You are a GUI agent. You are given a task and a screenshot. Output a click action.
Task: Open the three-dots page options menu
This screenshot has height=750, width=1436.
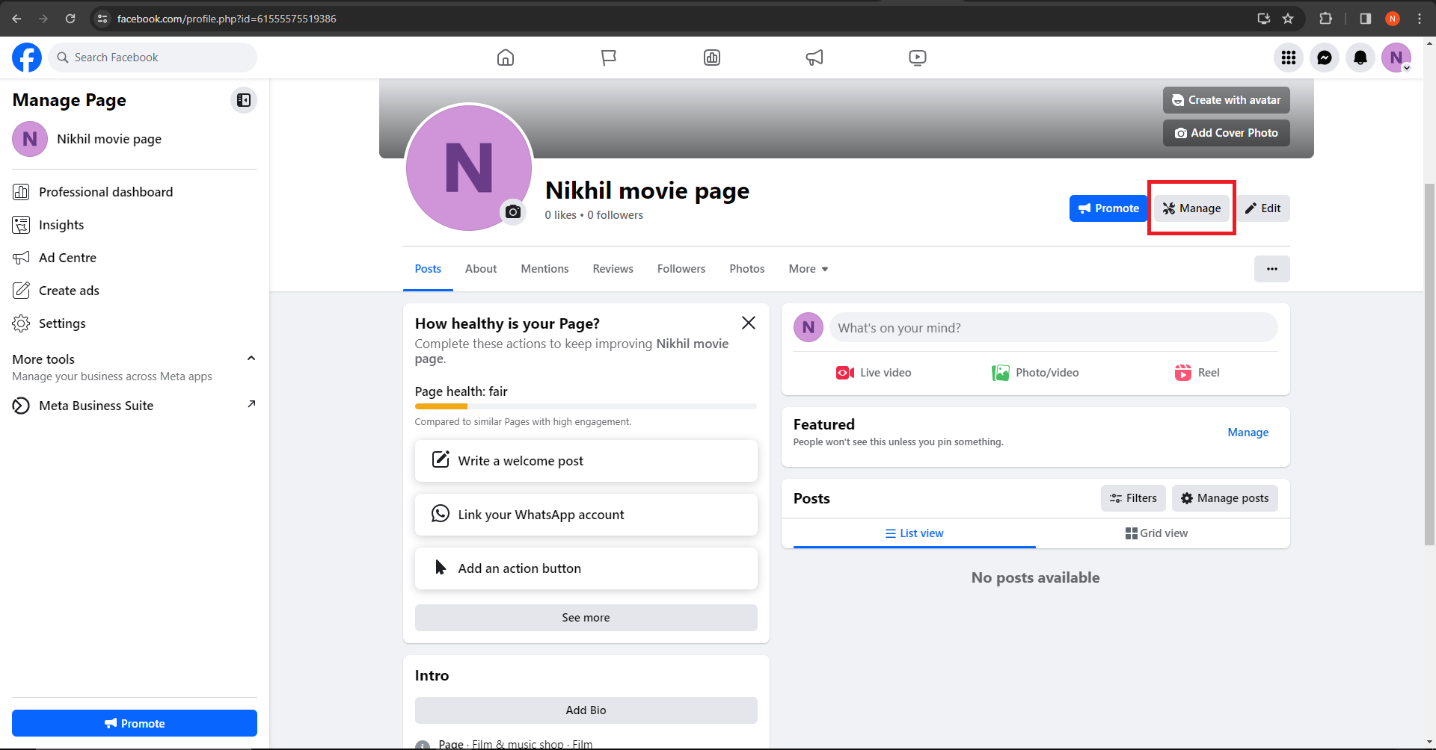point(1272,269)
